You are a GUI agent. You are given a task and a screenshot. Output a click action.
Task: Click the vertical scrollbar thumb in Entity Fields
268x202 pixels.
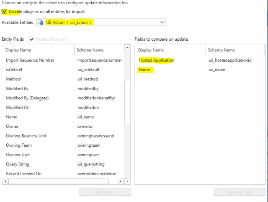click(127, 103)
